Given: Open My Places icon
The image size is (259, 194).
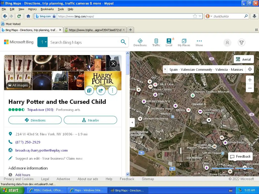Looking at the screenshot, I should [184, 42].
